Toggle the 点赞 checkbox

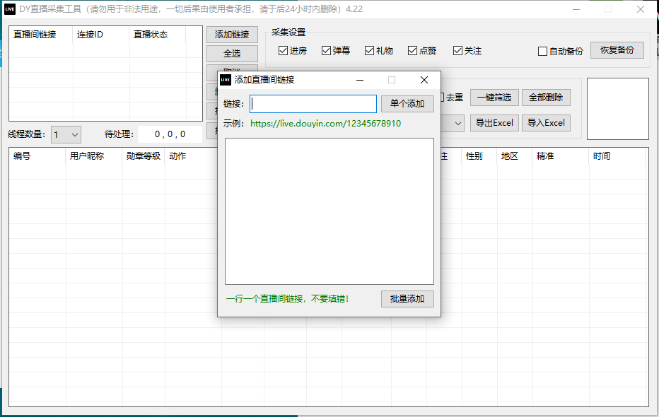coord(413,51)
